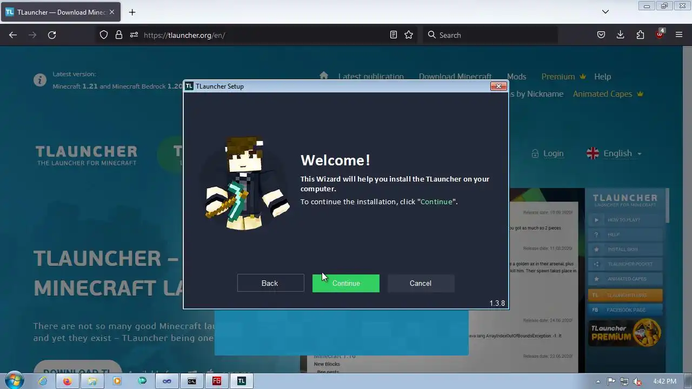The height and width of the screenshot is (389, 692).
Task: Open the Firefox downloads panel
Action: coord(621,35)
